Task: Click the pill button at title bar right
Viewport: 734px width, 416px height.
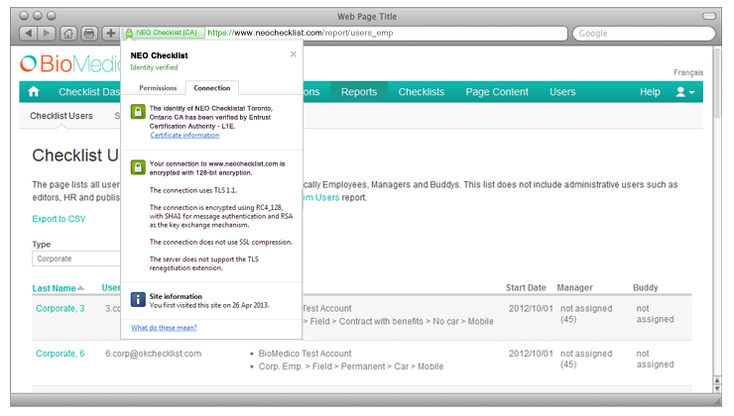Action: (709, 16)
